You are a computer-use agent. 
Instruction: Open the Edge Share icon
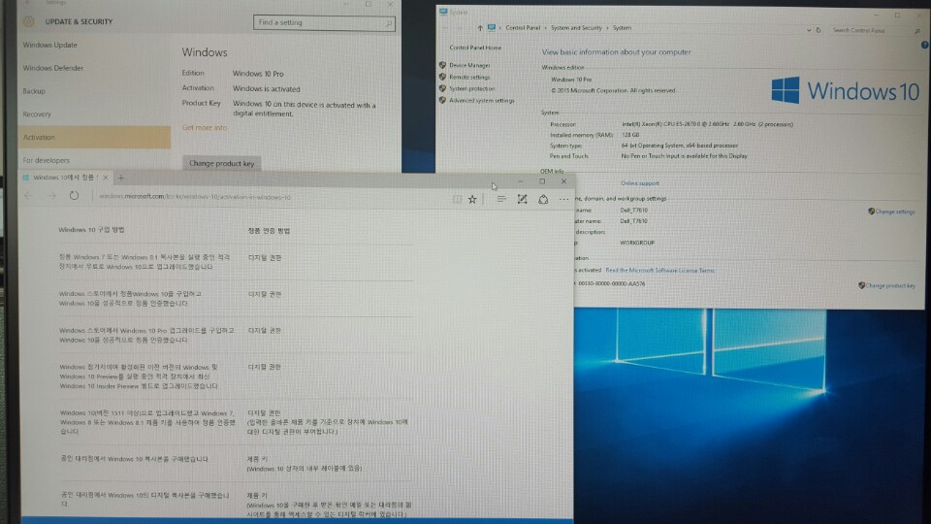[x=543, y=200]
